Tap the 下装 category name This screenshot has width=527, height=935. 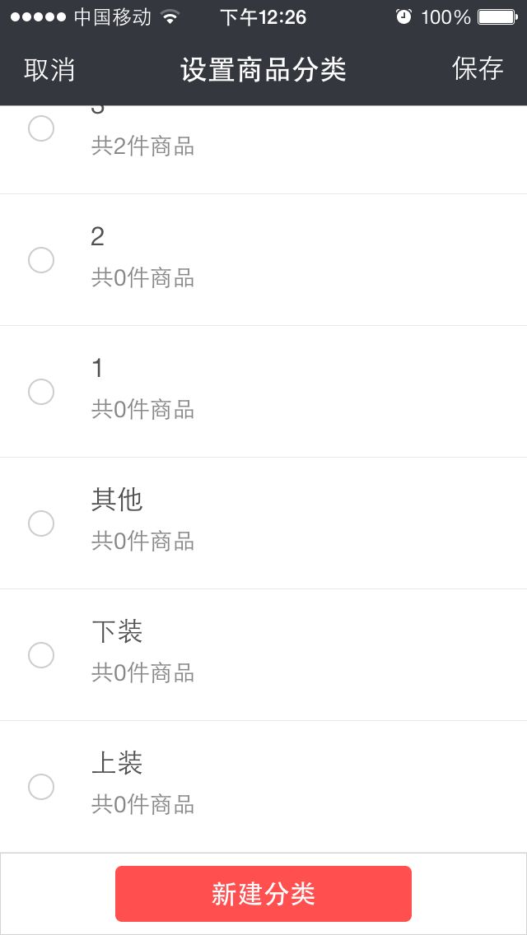tap(117, 631)
